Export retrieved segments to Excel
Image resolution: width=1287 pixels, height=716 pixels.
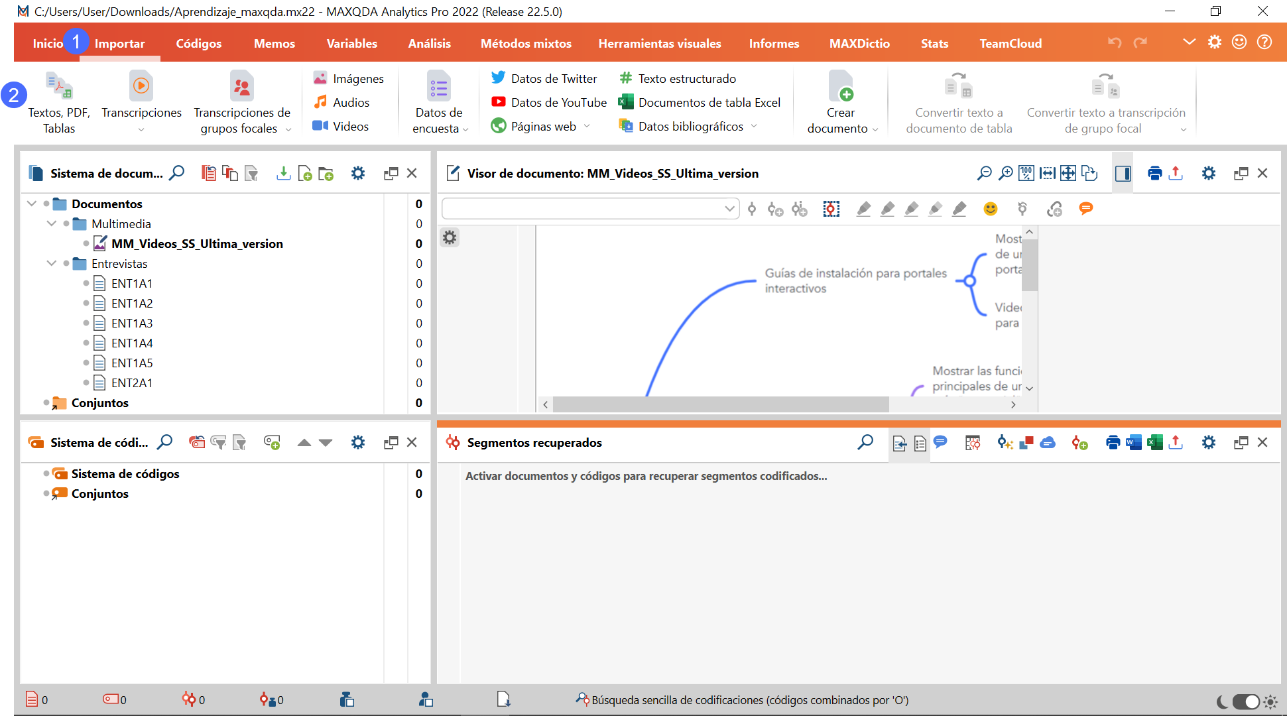(x=1154, y=442)
